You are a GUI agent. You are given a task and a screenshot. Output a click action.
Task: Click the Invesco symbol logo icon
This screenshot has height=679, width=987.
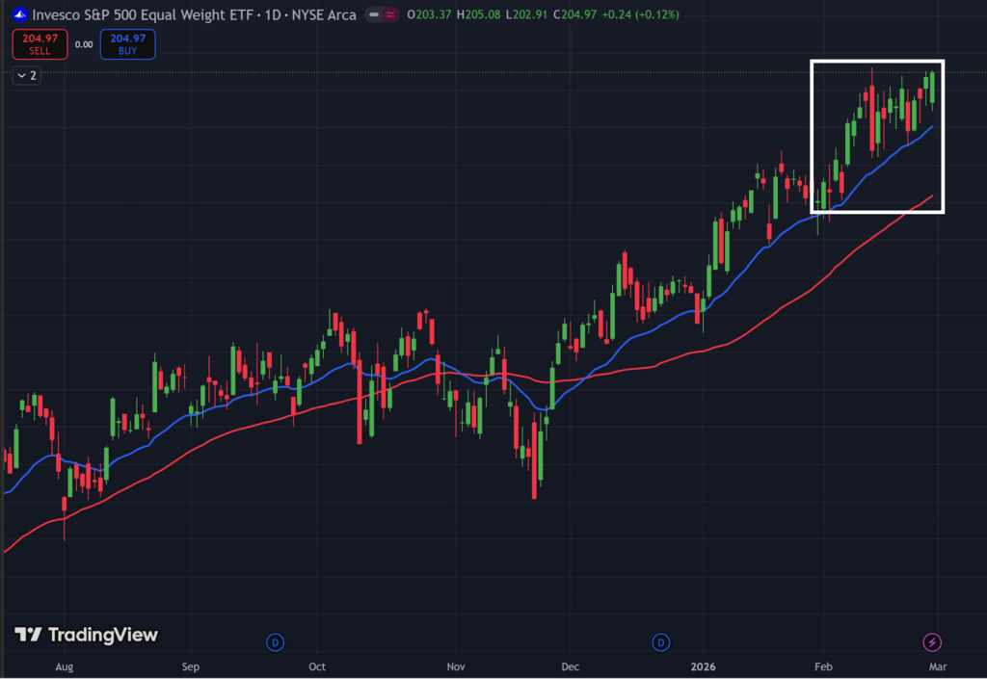coord(19,14)
